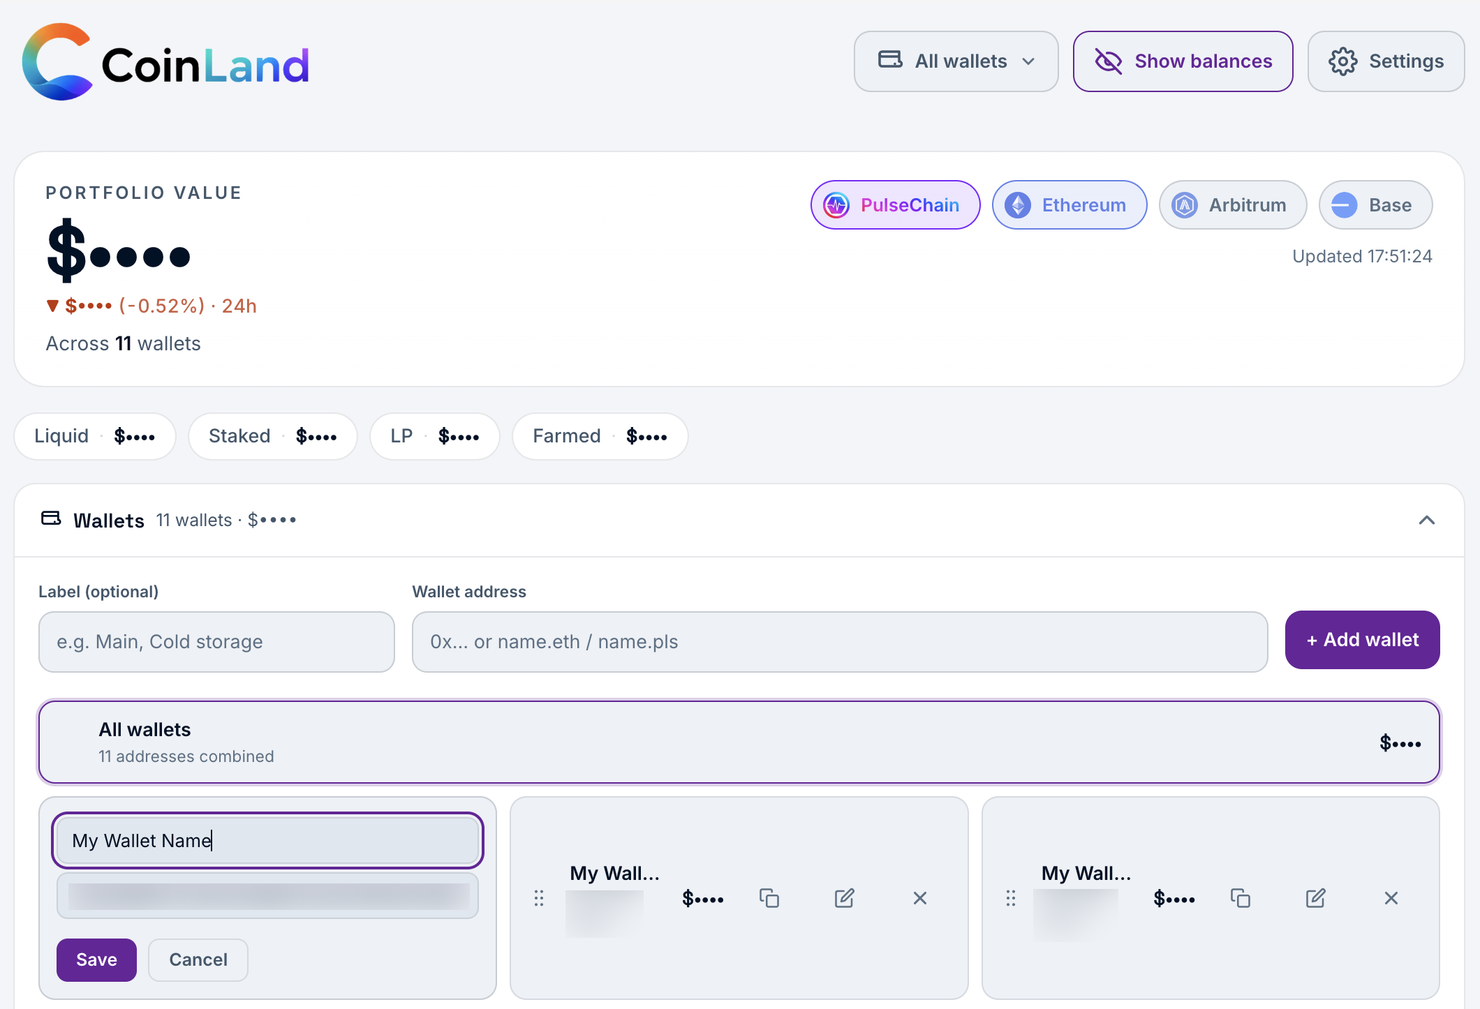1480x1009 pixels.
Task: Toggle Show balances visibility
Action: point(1183,61)
